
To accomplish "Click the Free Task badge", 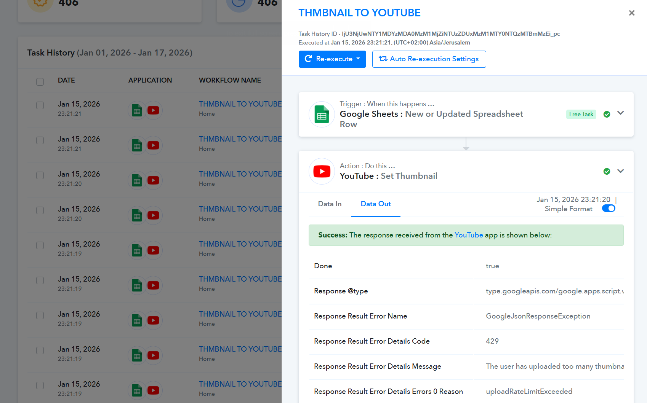I will coord(581,114).
